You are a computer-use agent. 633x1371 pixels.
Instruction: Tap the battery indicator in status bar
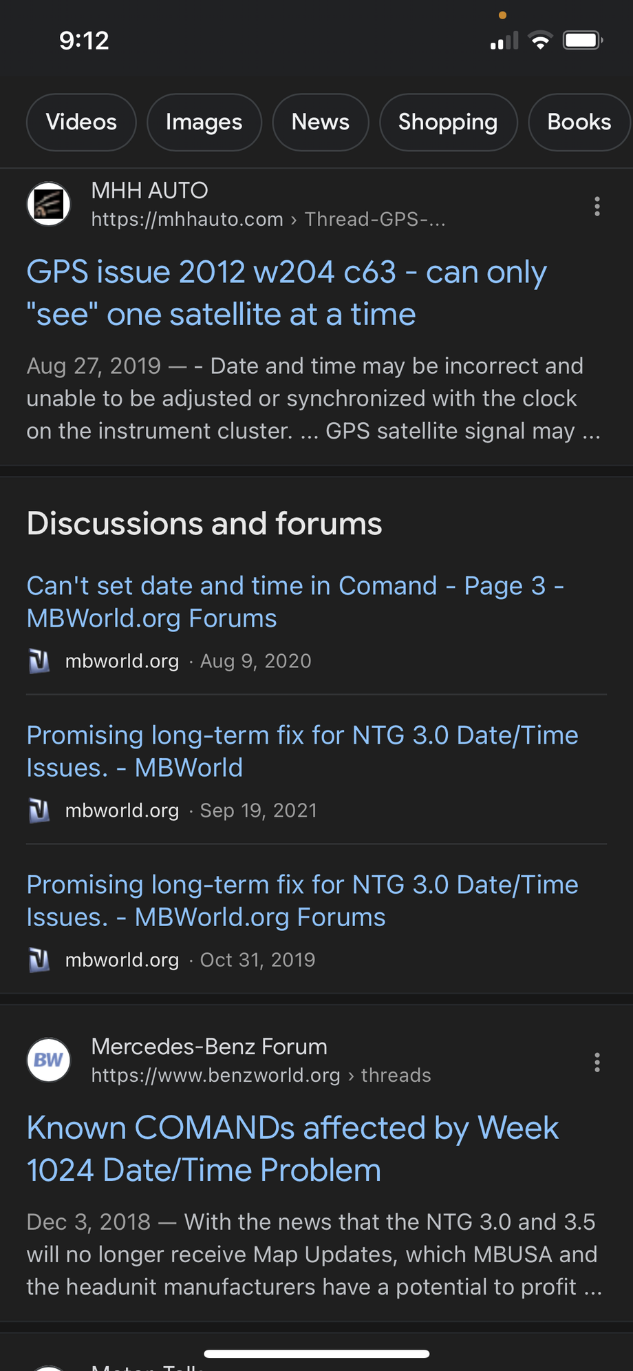point(582,41)
